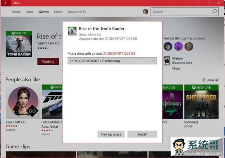The width and height of the screenshot is (225, 158).
Task: Click the Free up space button
Action: (x=111, y=134)
